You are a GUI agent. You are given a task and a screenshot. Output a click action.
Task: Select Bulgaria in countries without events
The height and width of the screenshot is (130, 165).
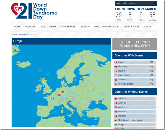135,125
